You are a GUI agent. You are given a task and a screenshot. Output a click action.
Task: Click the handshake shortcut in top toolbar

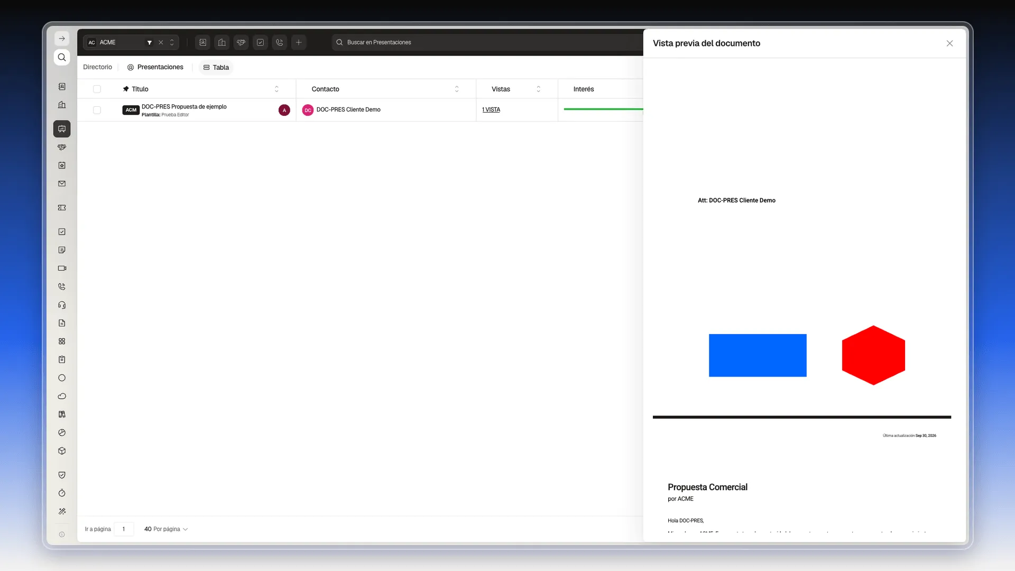point(241,42)
